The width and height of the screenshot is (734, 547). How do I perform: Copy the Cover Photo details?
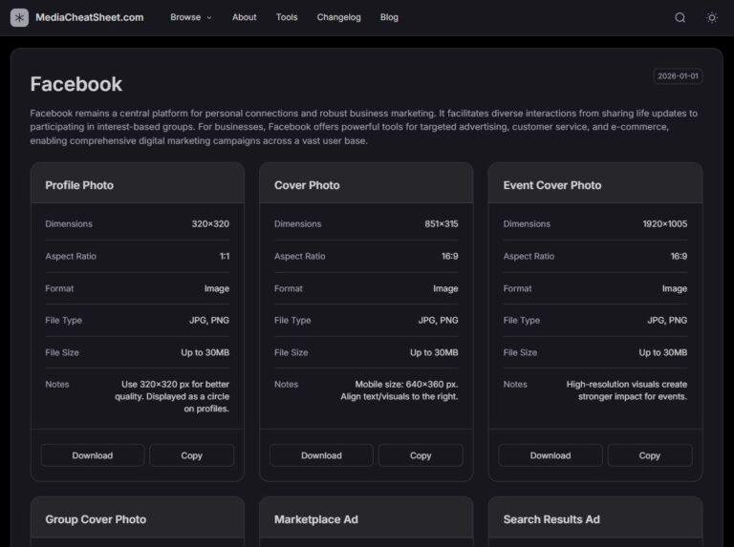click(x=421, y=455)
